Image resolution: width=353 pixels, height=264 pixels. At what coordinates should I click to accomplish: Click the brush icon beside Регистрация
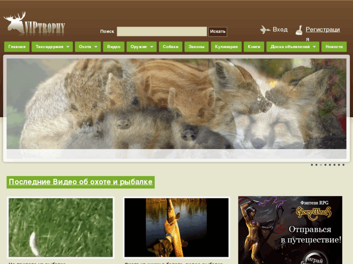(299, 30)
